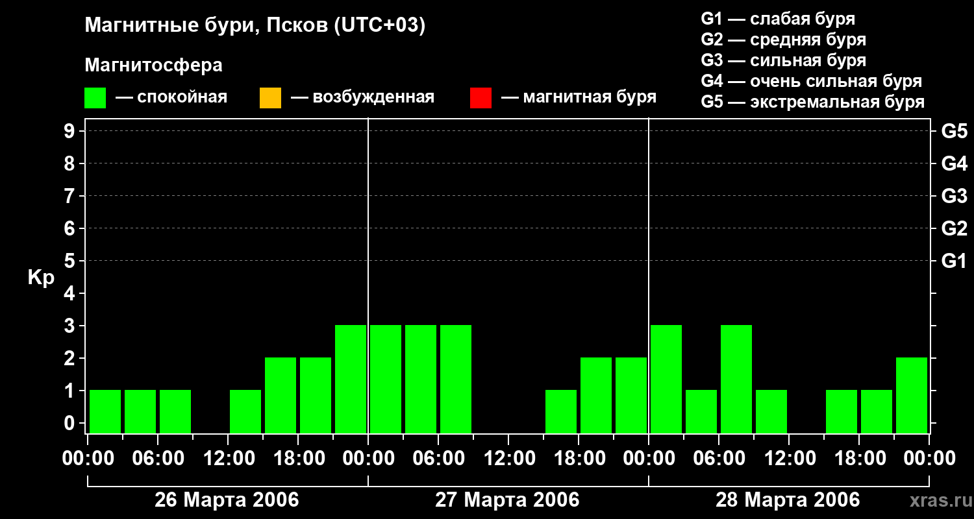Click the '— спокойная' legend label
The image size is (974, 519).
pyautogui.click(x=171, y=98)
